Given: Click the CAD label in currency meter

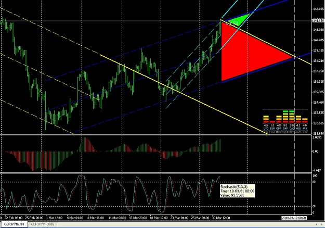Looking at the screenshot, I should click(292, 129).
